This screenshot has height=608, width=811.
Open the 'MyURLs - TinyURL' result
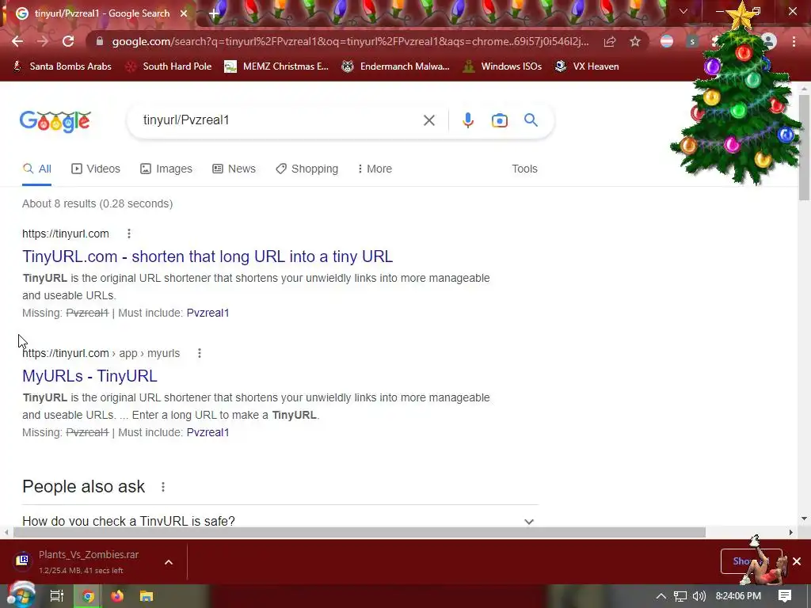pyautogui.click(x=89, y=376)
